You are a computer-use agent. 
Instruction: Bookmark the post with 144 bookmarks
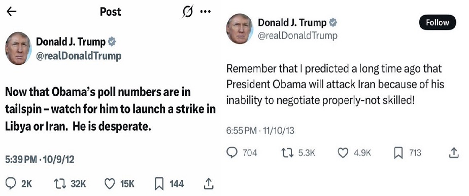(x=159, y=184)
